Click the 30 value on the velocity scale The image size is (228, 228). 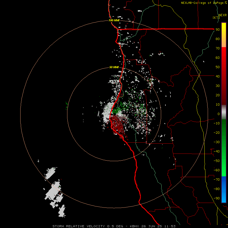(x=218, y=86)
